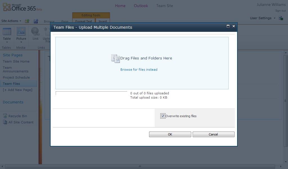
Task: Expand the Picture dropdown arrow
Action: click(x=21, y=42)
